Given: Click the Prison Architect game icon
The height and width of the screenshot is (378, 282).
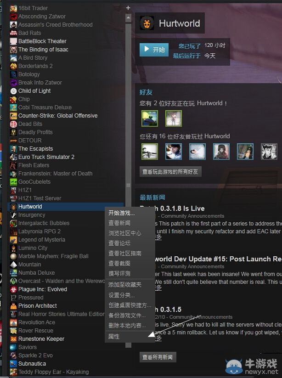Looking at the screenshot, I should [14, 306].
